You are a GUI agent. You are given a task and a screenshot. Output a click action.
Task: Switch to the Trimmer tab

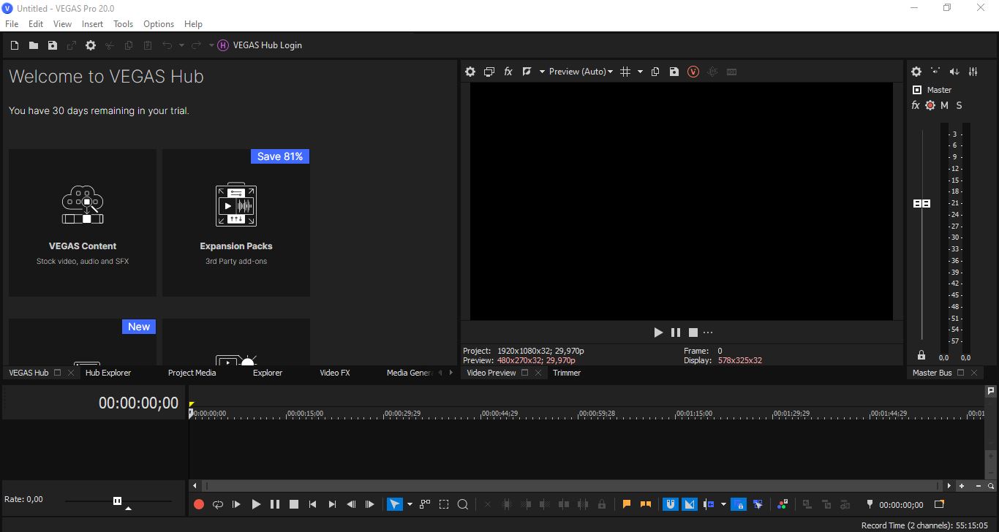pyautogui.click(x=567, y=373)
